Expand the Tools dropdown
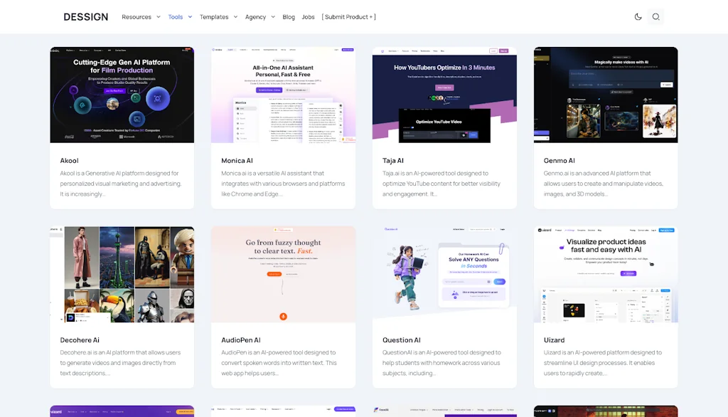The height and width of the screenshot is (417, 728). [x=176, y=16]
